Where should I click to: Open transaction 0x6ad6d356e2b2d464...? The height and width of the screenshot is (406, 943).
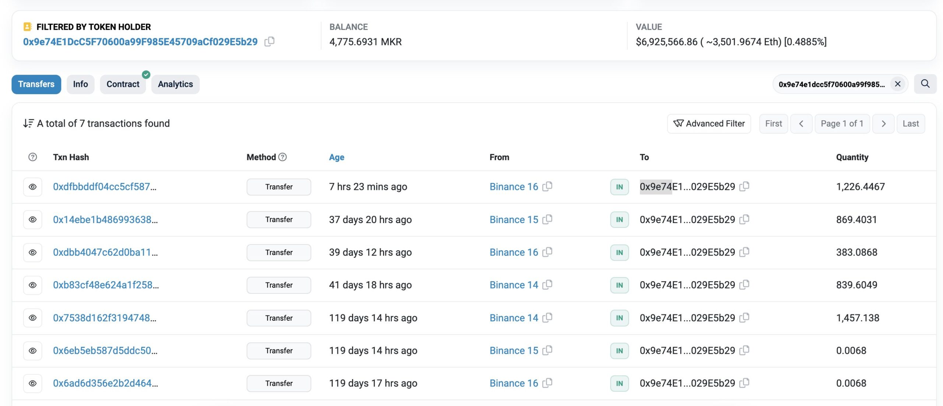(105, 383)
